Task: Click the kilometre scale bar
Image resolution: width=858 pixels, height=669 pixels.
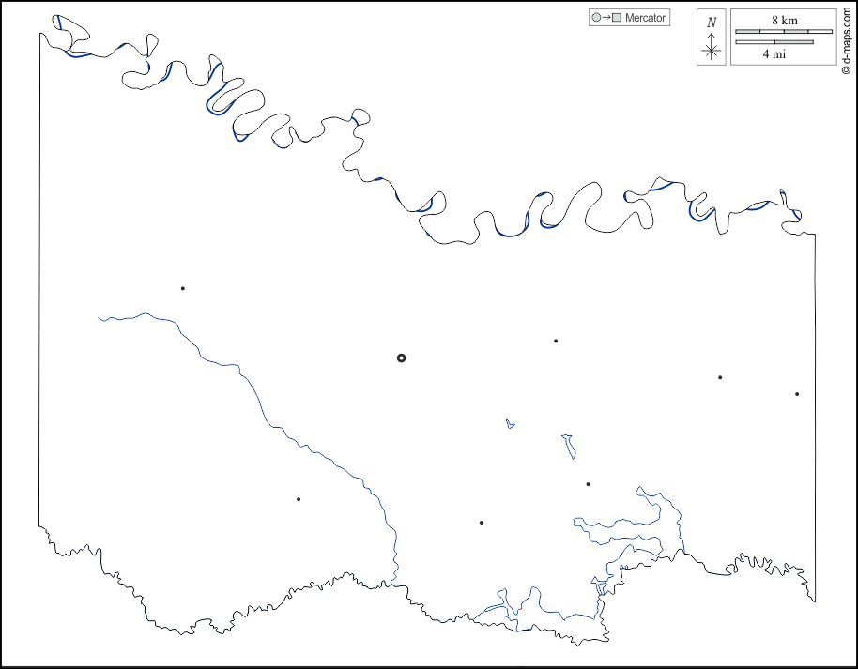Action: pyautogui.click(x=784, y=31)
